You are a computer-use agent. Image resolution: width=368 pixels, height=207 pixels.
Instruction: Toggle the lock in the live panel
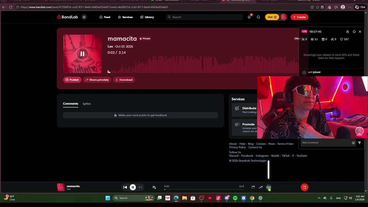tap(348, 32)
